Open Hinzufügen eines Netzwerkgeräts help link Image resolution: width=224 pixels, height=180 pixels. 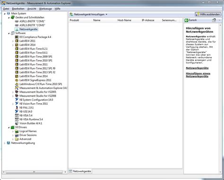(x=198, y=75)
